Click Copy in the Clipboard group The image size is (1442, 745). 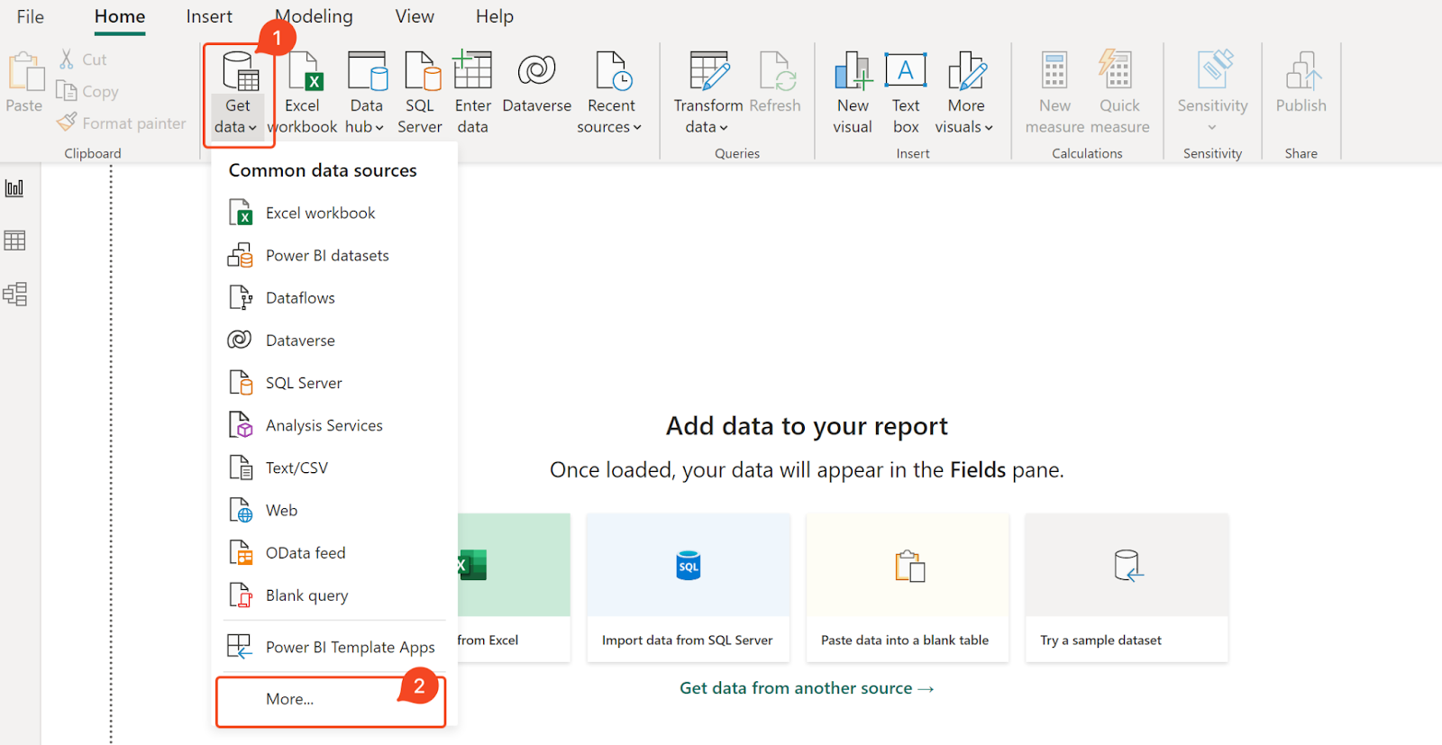click(x=87, y=91)
